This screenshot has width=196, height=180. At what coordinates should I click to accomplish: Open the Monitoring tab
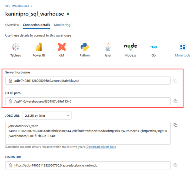(x=62, y=25)
